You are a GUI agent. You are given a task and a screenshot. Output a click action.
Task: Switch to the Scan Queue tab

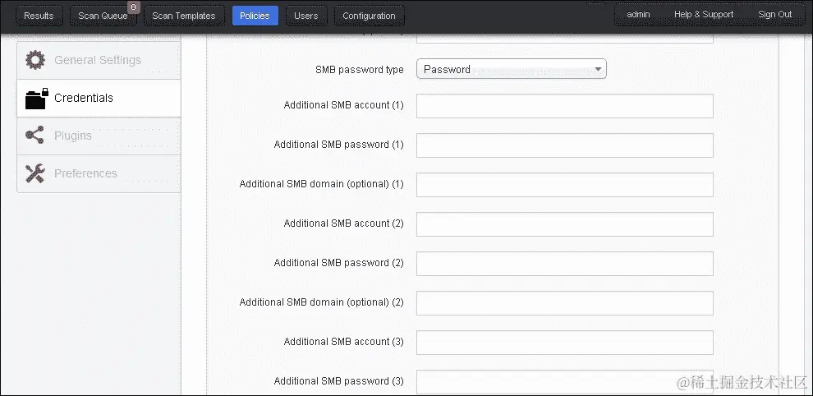click(x=103, y=16)
